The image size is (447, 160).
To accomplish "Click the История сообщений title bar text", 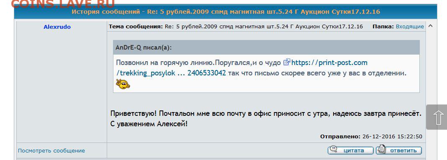I will click(x=226, y=12).
